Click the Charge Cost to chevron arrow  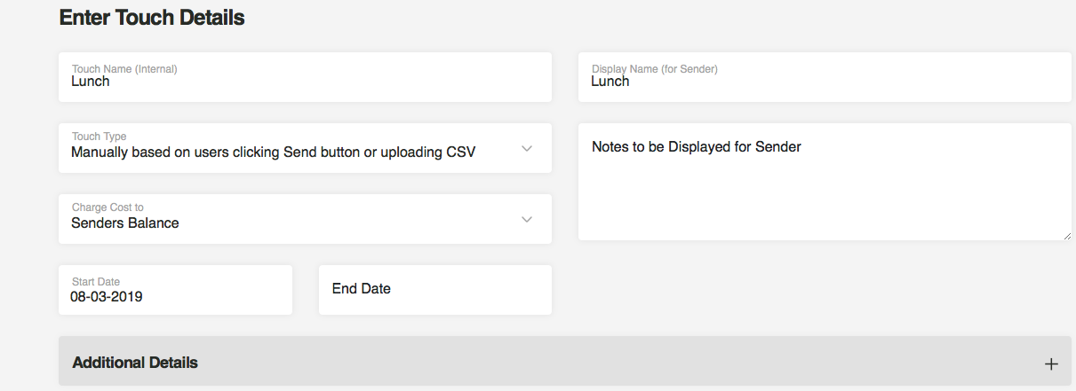coord(527,219)
